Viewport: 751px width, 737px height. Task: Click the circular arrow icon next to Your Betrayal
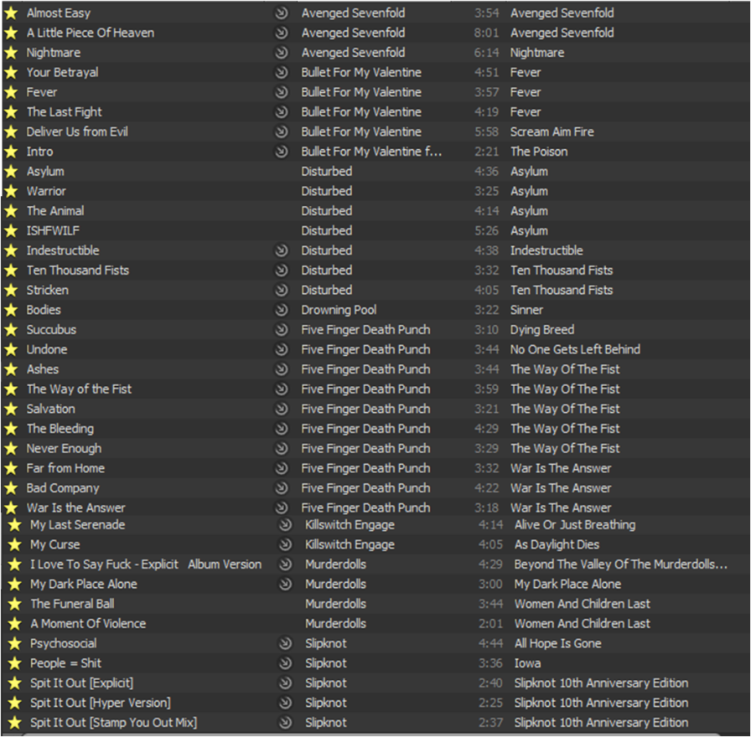pos(282,73)
